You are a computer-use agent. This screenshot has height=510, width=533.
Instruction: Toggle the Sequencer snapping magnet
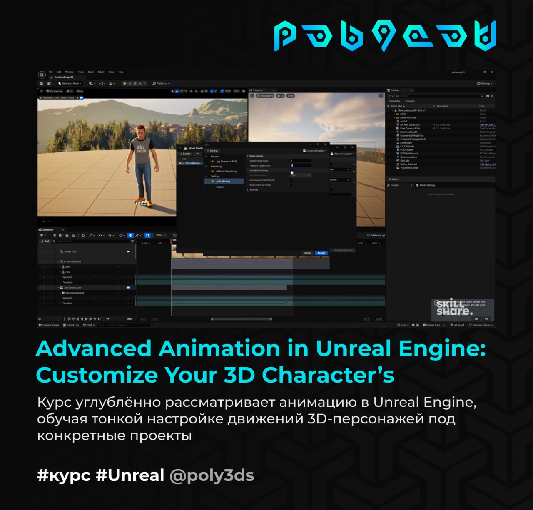pos(147,235)
